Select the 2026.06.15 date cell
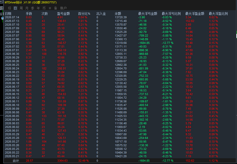 tap(12, 94)
